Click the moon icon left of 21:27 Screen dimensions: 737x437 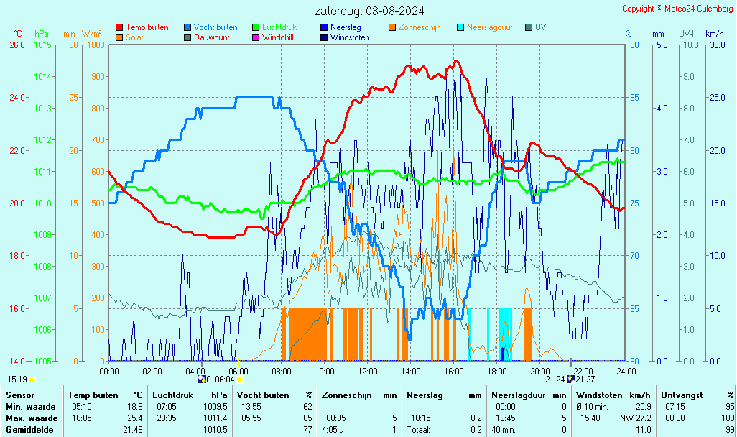[570, 379]
